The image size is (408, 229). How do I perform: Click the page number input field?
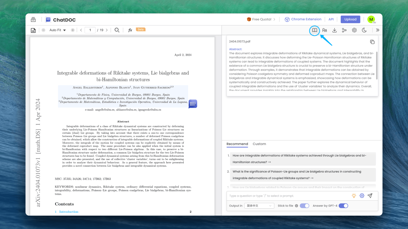90,30
